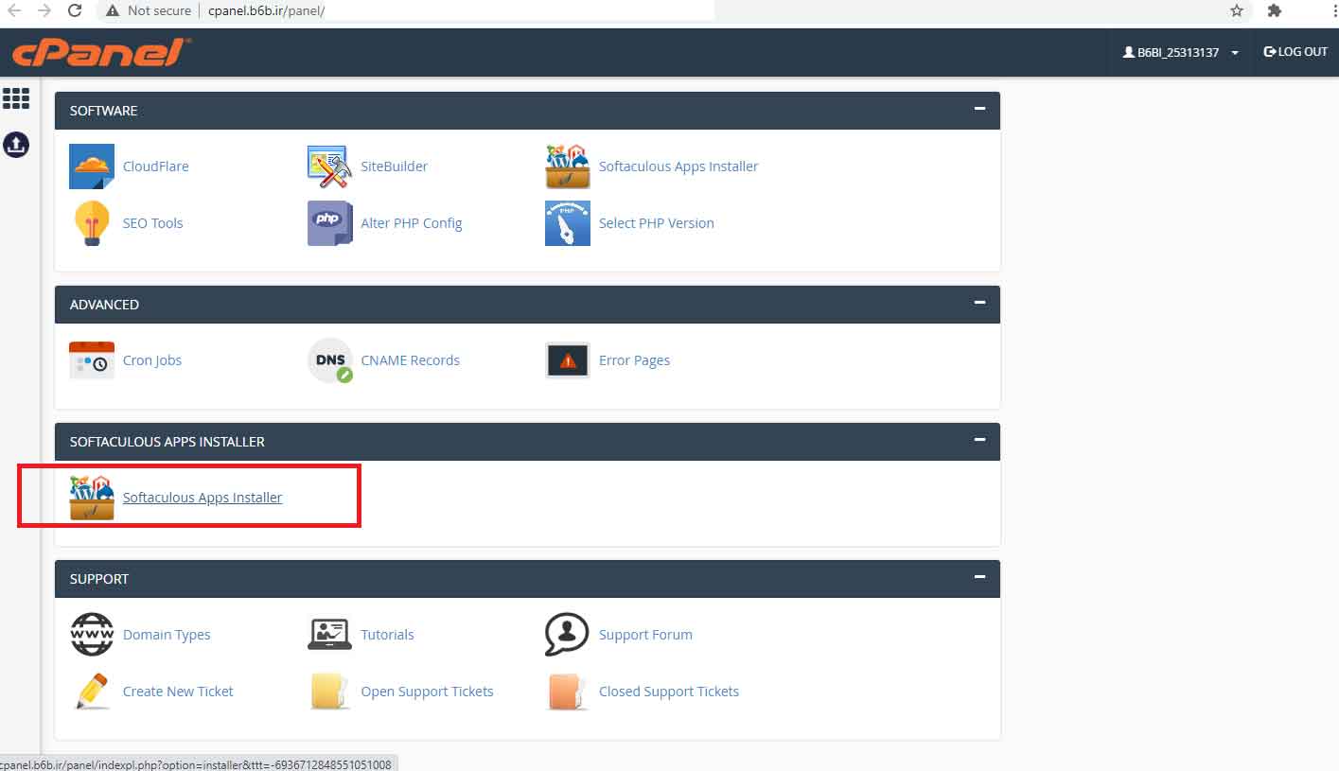Click the SEO Tools link
The width and height of the screenshot is (1339, 771).
[x=153, y=223]
